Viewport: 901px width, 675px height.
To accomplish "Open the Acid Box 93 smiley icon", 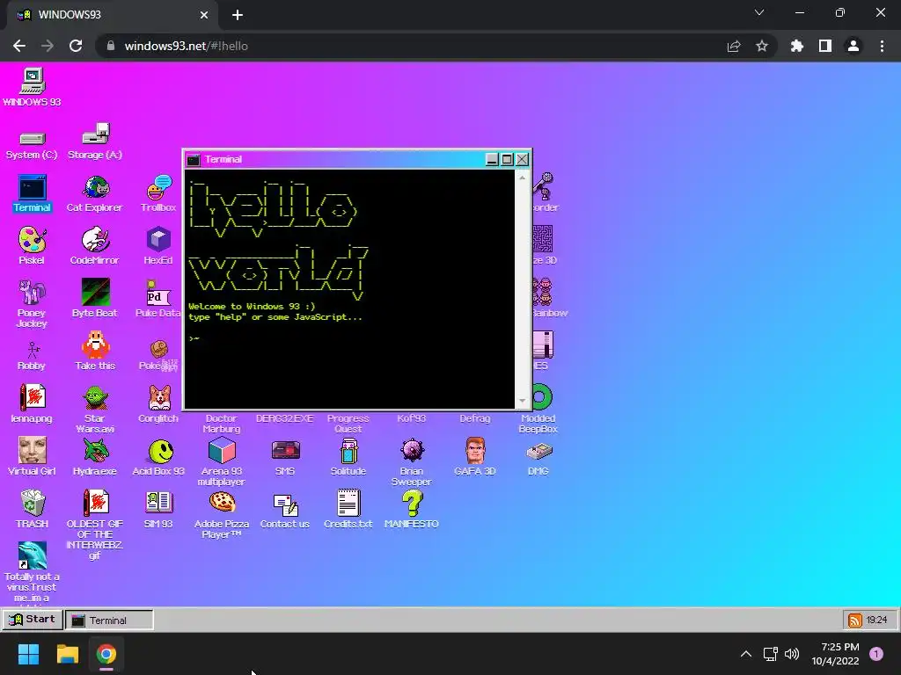I will click(x=160, y=451).
